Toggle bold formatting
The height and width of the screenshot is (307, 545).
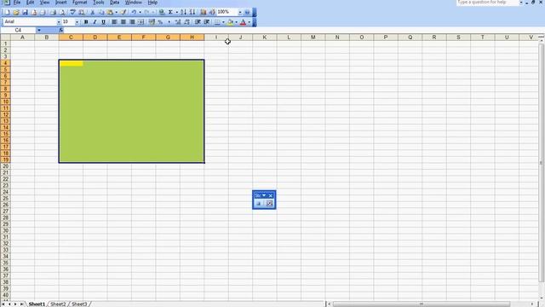86,22
